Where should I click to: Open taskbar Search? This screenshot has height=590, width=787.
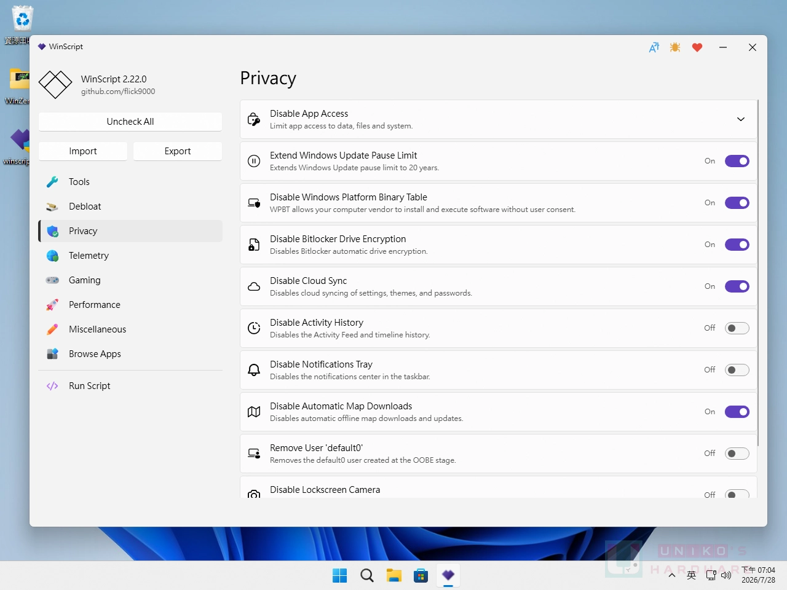(x=367, y=575)
